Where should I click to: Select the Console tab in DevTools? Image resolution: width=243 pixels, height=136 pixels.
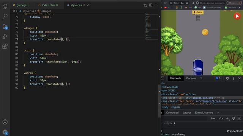coord(191,78)
